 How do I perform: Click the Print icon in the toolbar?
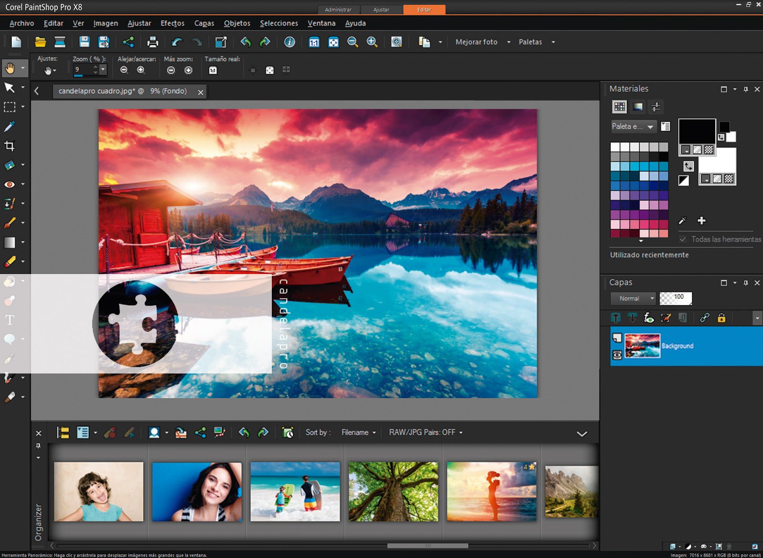coord(153,42)
